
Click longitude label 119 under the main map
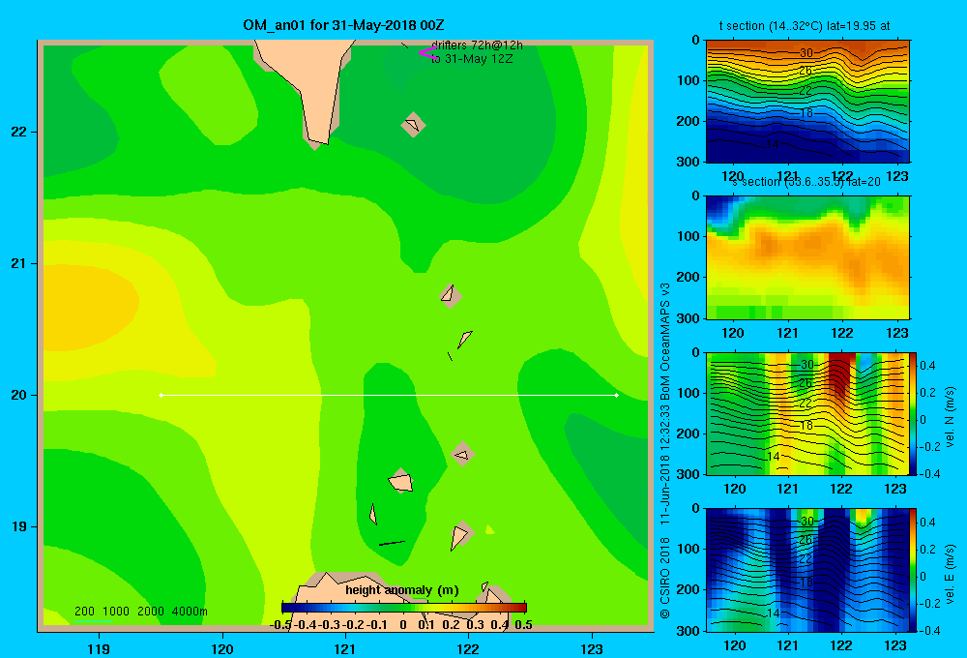pyautogui.click(x=99, y=648)
